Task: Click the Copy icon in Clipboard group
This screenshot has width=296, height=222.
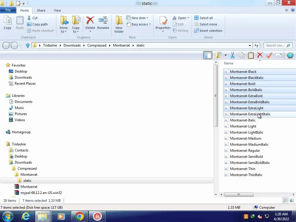Action: 8,23
